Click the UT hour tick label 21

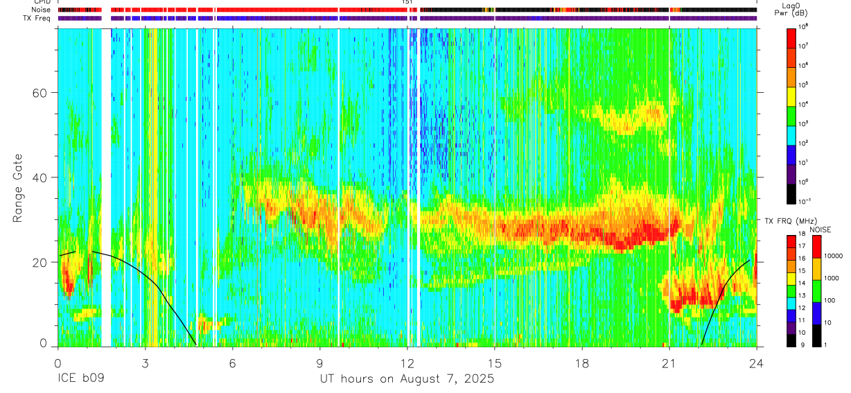coord(669,363)
